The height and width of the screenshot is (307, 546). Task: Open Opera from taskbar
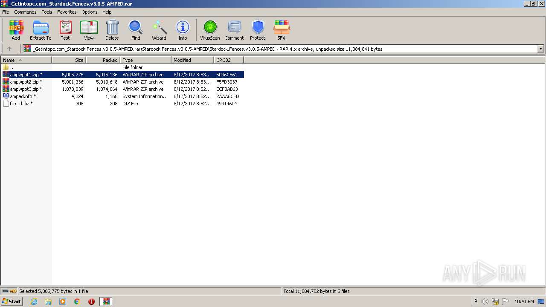point(91,301)
